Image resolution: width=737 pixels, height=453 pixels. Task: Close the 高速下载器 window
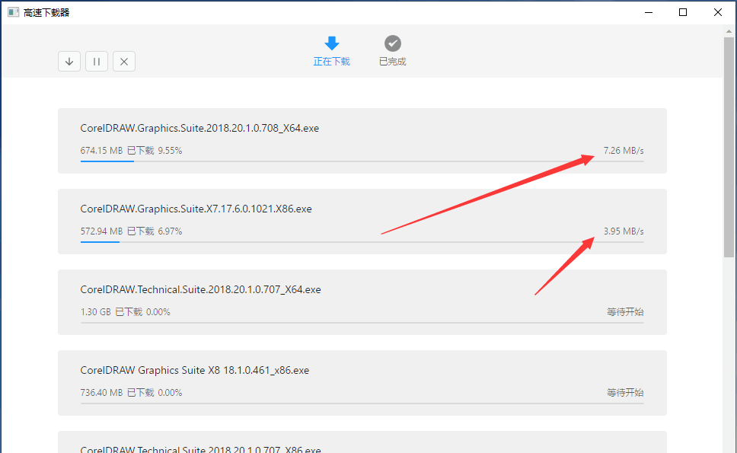718,12
